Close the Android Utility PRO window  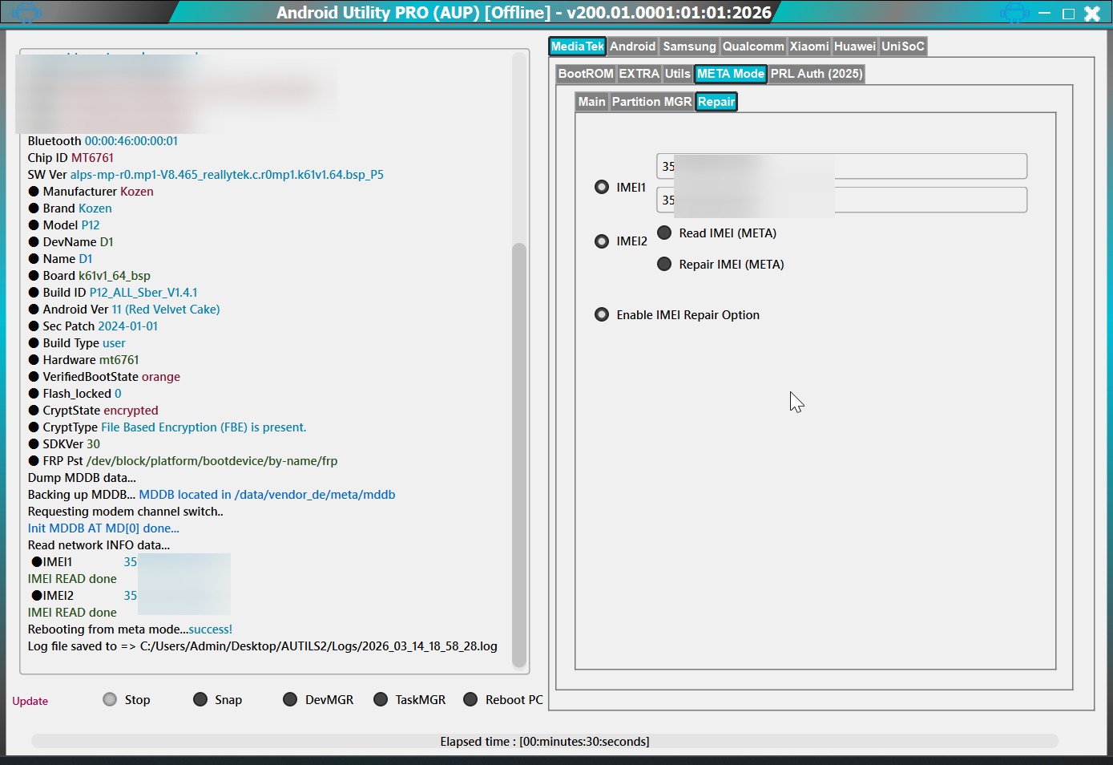click(1092, 13)
